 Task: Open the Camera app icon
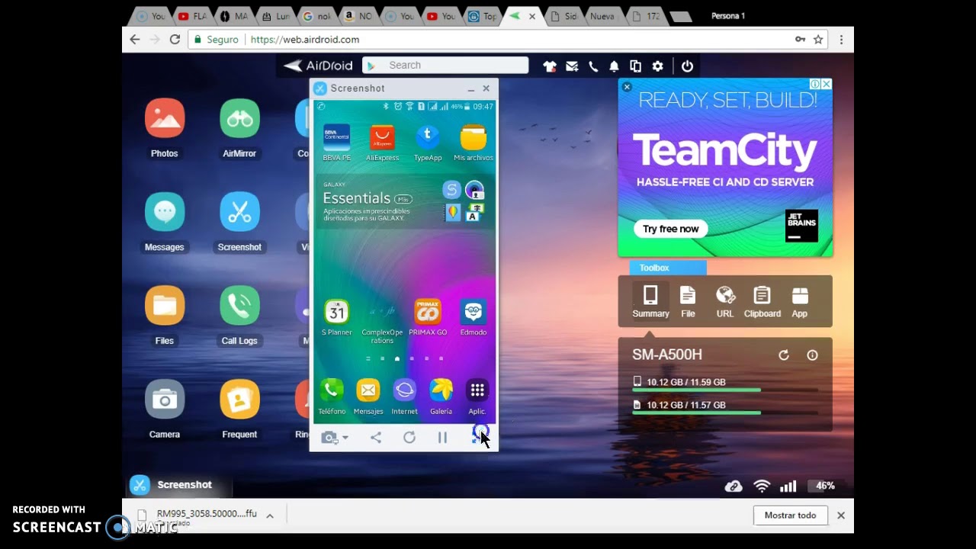coord(164,400)
